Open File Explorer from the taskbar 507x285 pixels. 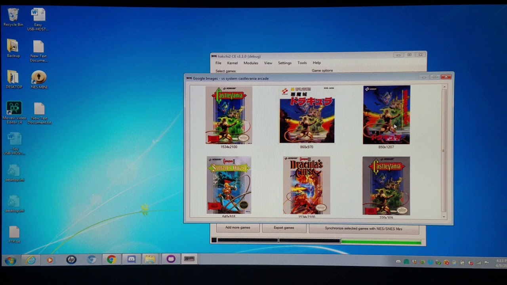click(150, 260)
